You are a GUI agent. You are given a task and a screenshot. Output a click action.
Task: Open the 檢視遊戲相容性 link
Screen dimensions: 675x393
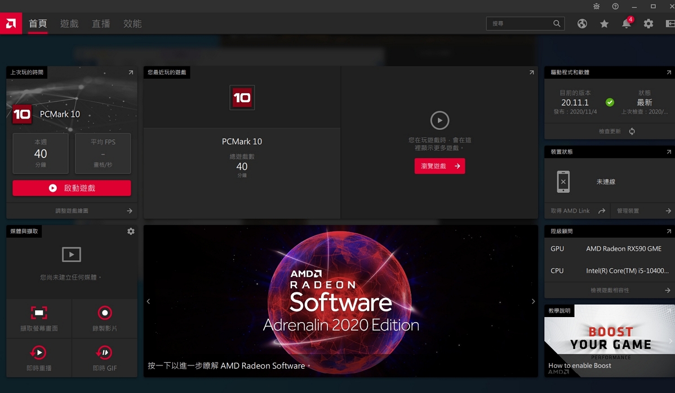point(610,290)
